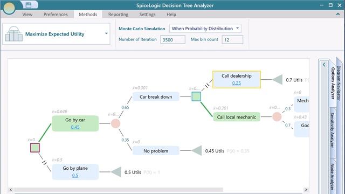
Task: Click the Number of Iteration field
Action: pos(172,40)
